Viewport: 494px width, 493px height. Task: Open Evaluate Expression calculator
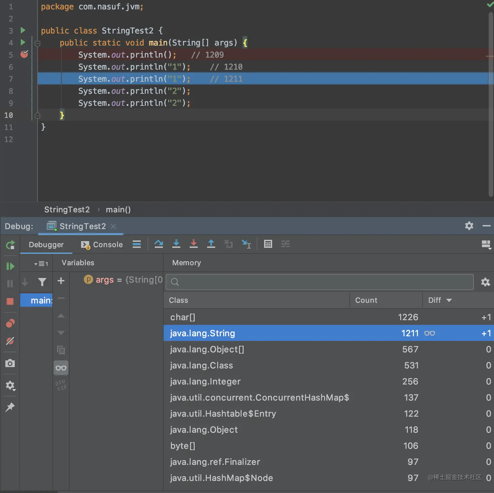(x=268, y=244)
